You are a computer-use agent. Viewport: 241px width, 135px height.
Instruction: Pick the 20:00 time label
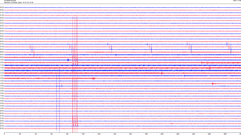tap(2, 111)
